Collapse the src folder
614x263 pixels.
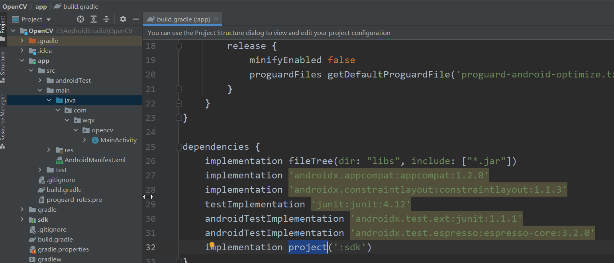tap(31, 71)
